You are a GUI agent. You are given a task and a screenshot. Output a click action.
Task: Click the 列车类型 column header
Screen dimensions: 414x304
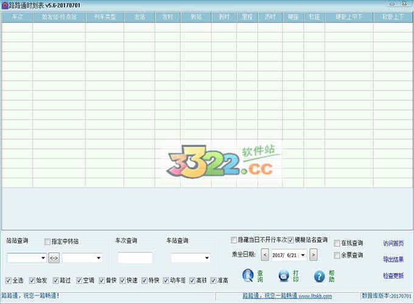pos(104,17)
